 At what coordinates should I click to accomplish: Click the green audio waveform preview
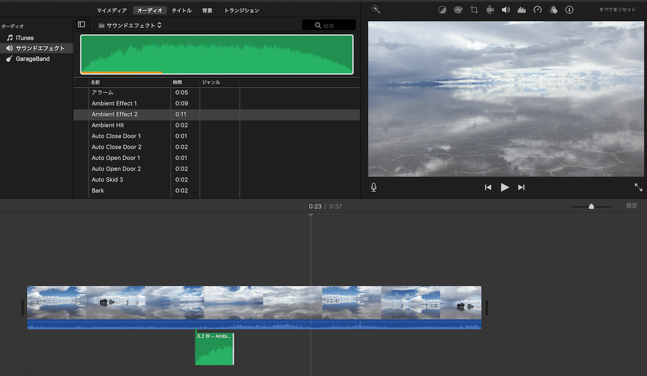217,55
